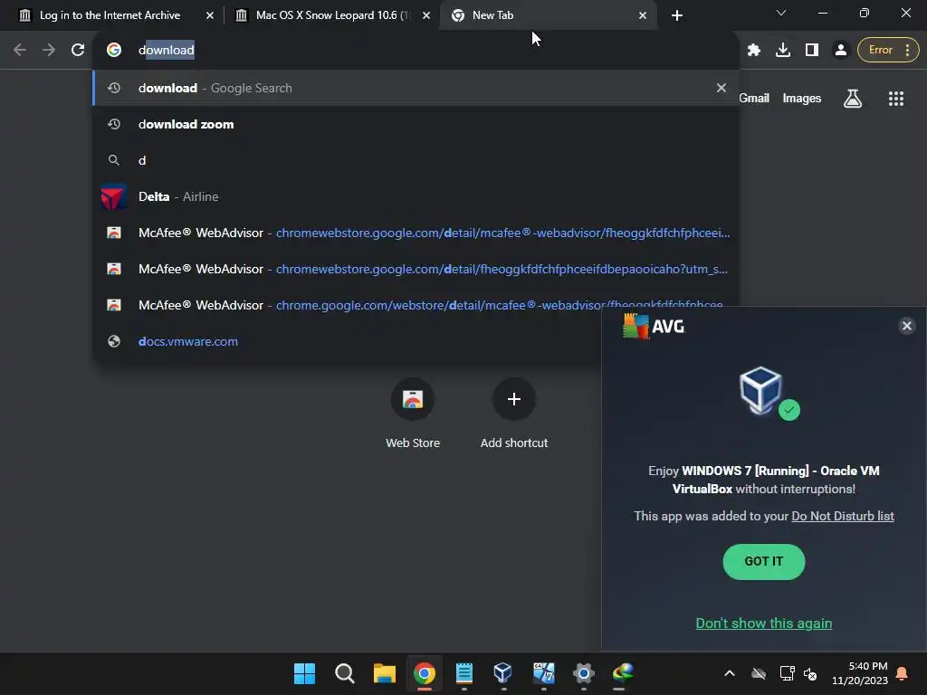Screen dimensions: 927x695
Task: Open the Search Labs flask icon
Action: [x=853, y=99]
